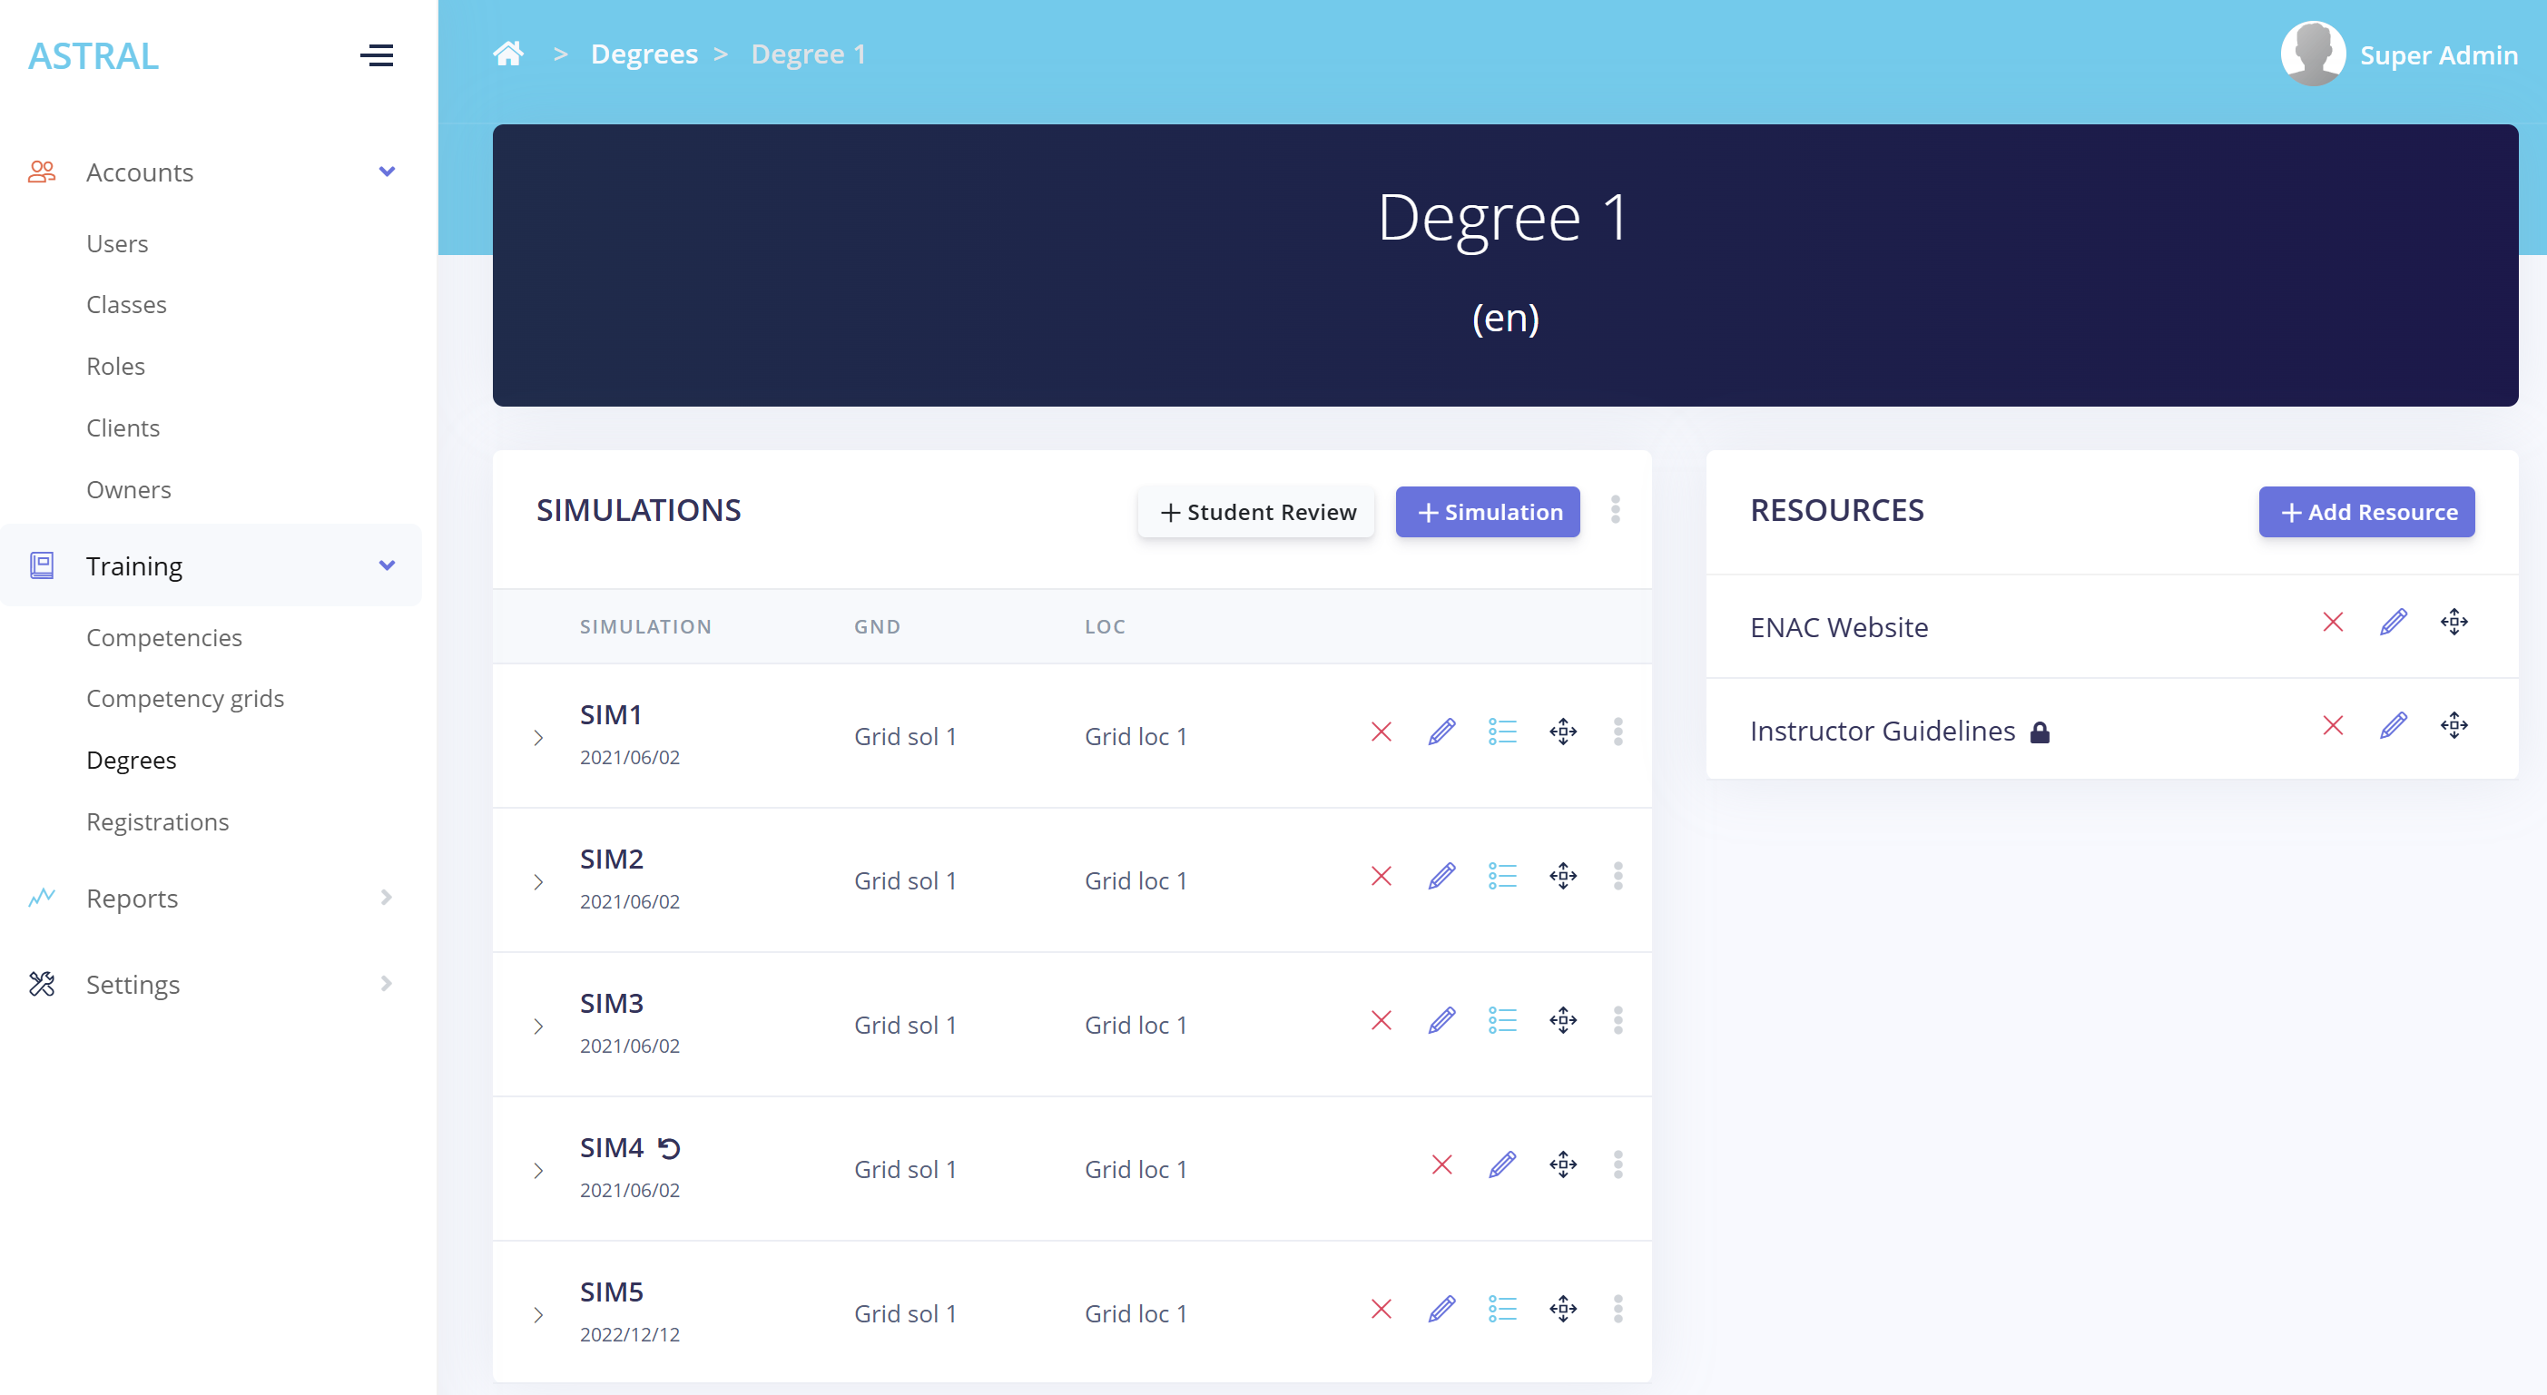This screenshot has width=2547, height=1395.
Task: Open the checklist icon for SIM3
Action: click(1502, 1020)
